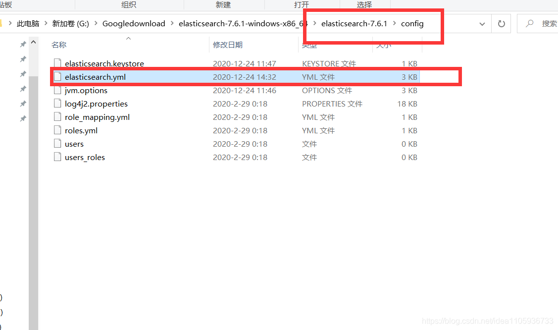Click the 新建 ribbon group label
The height and width of the screenshot is (330, 558).
223,4
